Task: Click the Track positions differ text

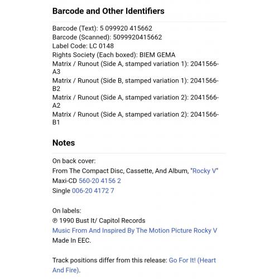Action: (x=109, y=260)
